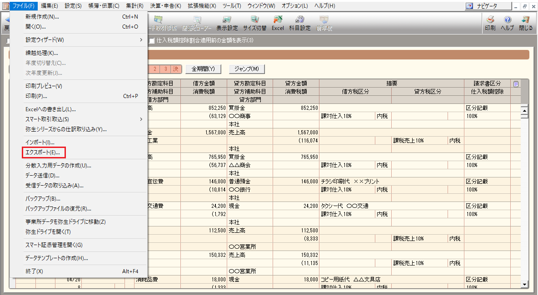Click the 〇〇銀行 sub-account cell
This screenshot has width=538, height=295.
(250, 189)
